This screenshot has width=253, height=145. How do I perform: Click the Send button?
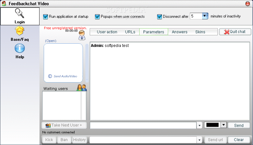239,125
